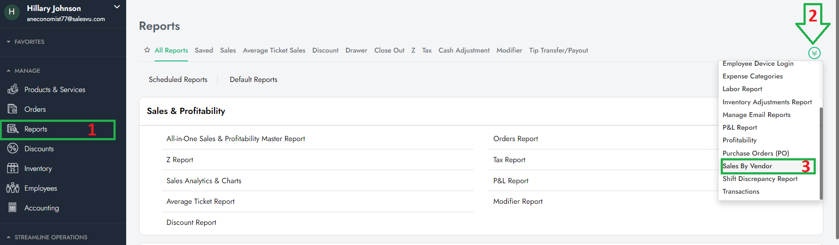
Task: Switch to the Average Ticket Sales tab
Action: coord(274,50)
